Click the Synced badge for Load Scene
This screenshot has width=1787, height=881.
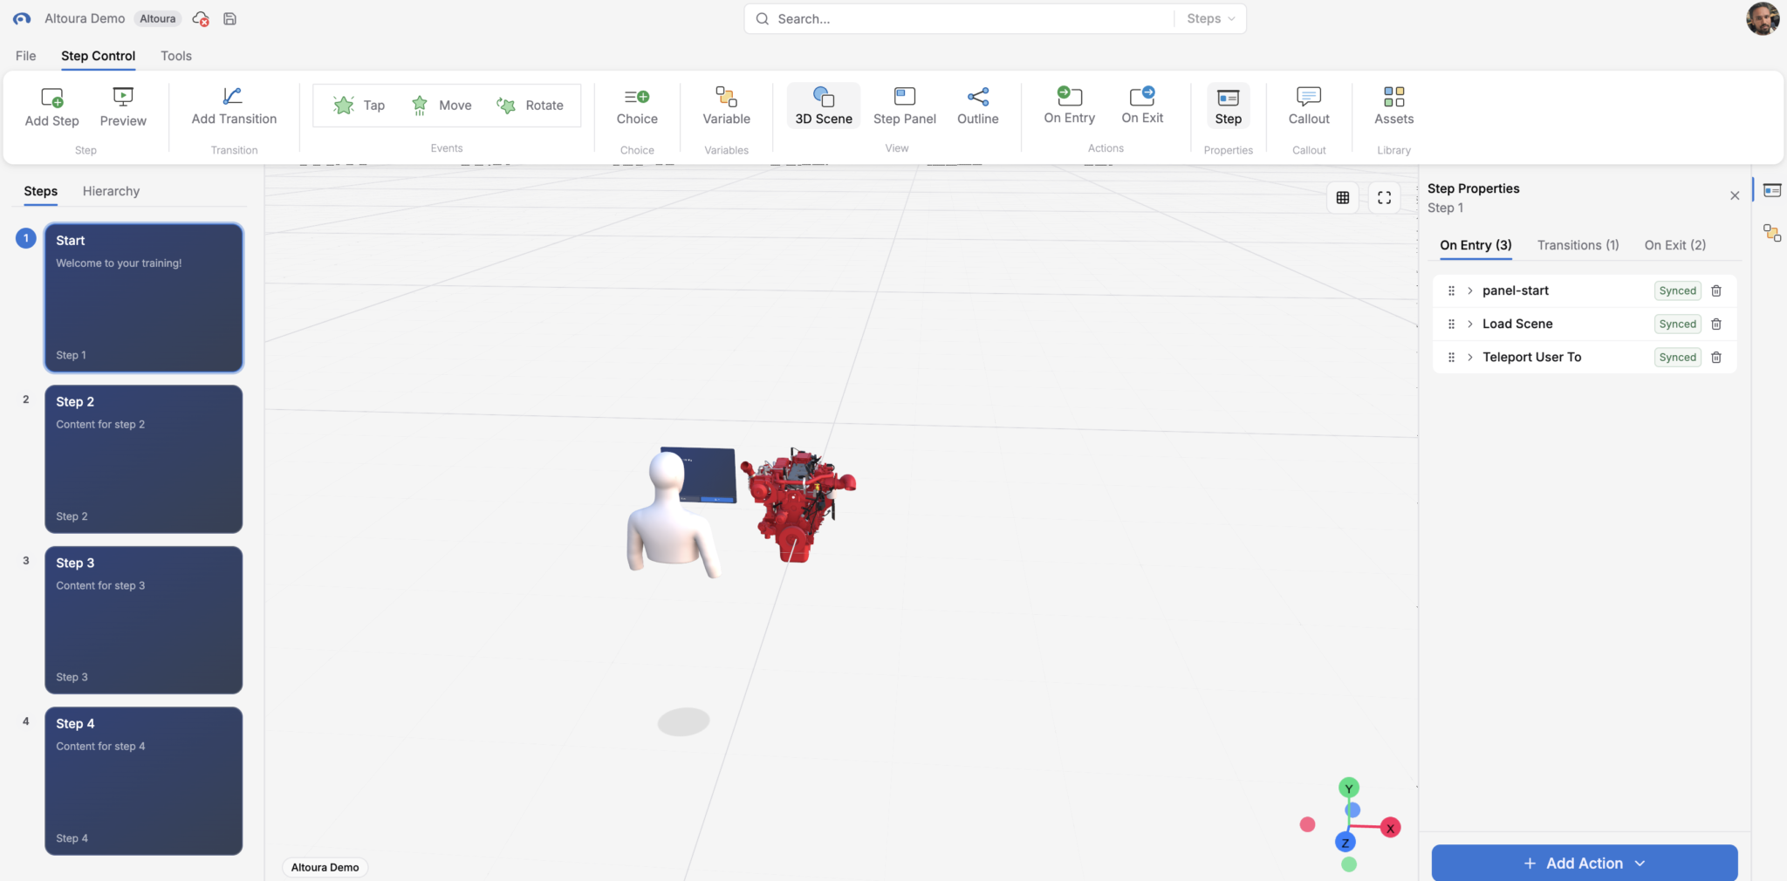tap(1677, 324)
